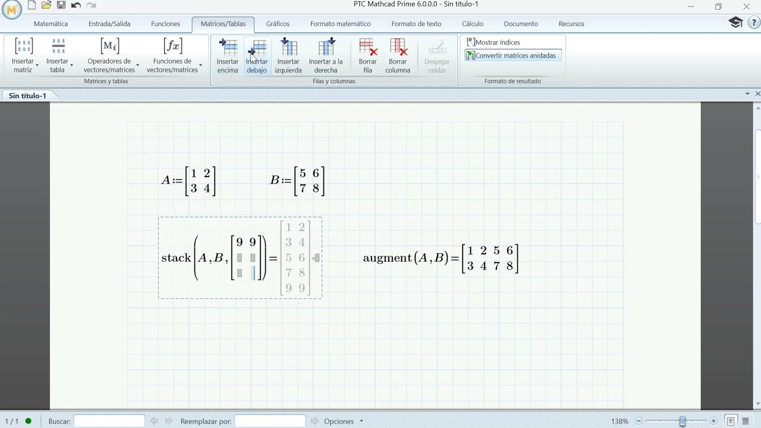Create a new worksheet from quick access

32,5
